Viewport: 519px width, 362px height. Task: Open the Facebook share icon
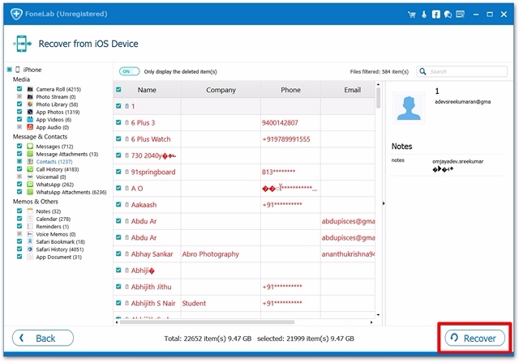(436, 15)
